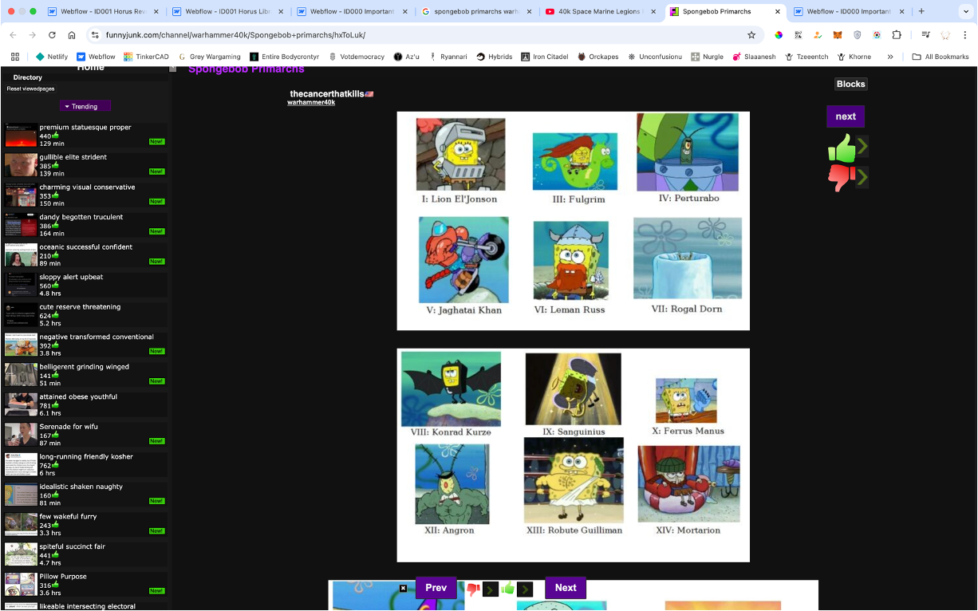Open the TinkerCAD bookmark
The image size is (978, 611).
146,57
